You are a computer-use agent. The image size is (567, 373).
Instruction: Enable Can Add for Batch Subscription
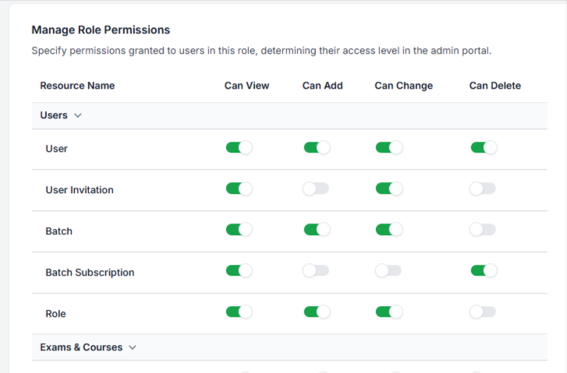[317, 272]
